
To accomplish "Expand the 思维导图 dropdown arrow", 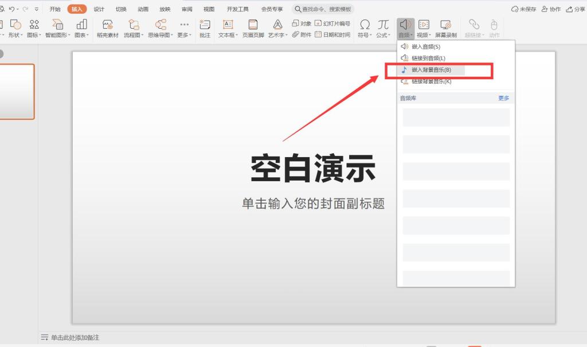I will [172, 35].
